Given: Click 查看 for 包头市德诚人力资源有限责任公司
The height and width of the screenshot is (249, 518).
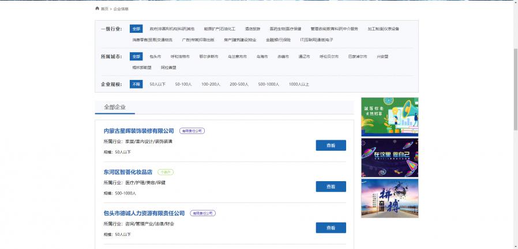Looking at the screenshot, I should coord(331,228).
